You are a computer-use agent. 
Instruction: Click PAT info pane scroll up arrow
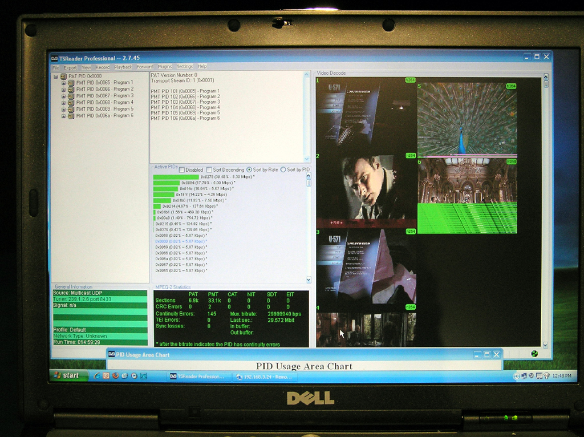pyautogui.click(x=306, y=75)
